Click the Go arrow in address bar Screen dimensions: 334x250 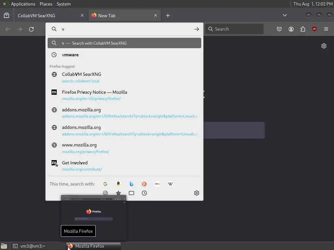point(197,29)
